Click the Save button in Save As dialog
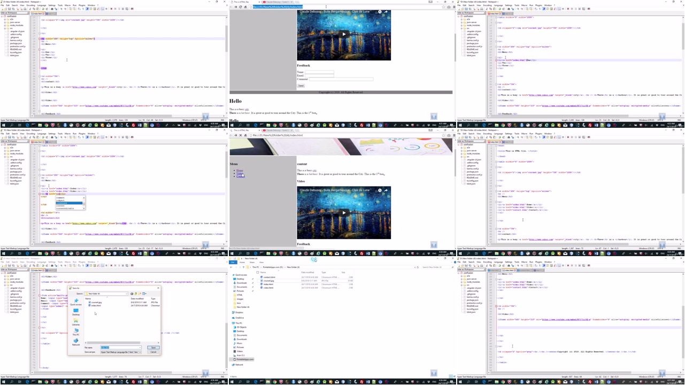Viewport: 685px width, 385px height. tap(153, 348)
